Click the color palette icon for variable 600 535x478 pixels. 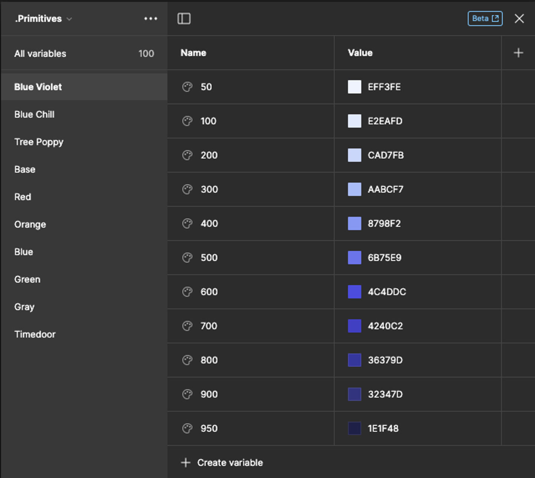tap(187, 292)
